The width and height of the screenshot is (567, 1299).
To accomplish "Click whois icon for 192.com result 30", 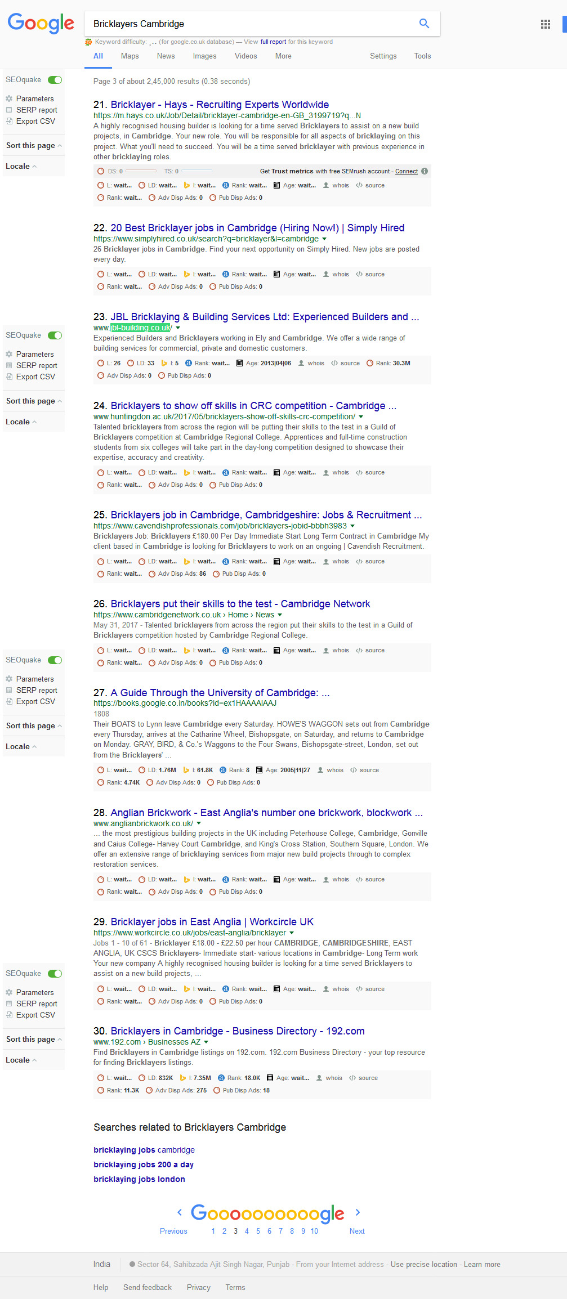I will 319,1078.
